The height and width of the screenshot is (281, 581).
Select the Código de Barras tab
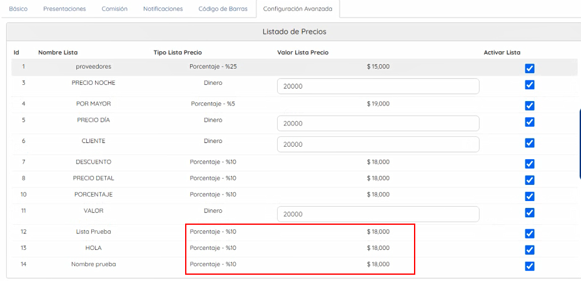coord(222,9)
